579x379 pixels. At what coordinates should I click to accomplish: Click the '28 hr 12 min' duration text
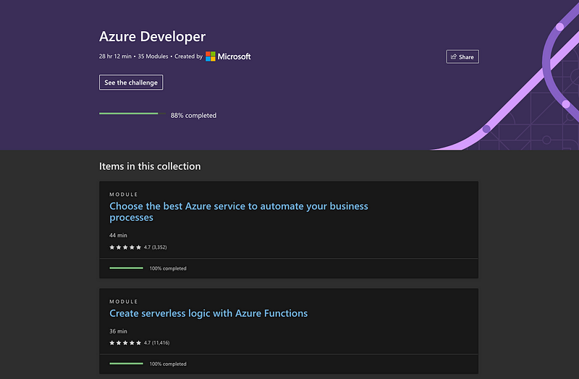point(115,56)
